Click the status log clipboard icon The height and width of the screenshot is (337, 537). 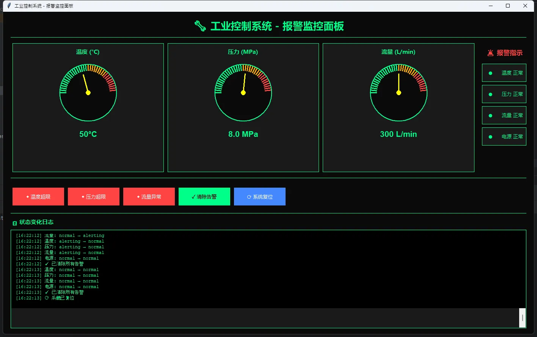click(x=15, y=223)
